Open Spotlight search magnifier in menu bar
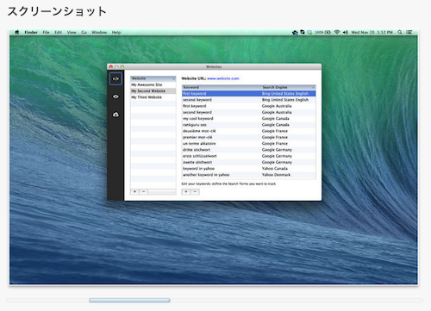Image resolution: width=431 pixels, height=311 pixels. pyautogui.click(x=400, y=33)
